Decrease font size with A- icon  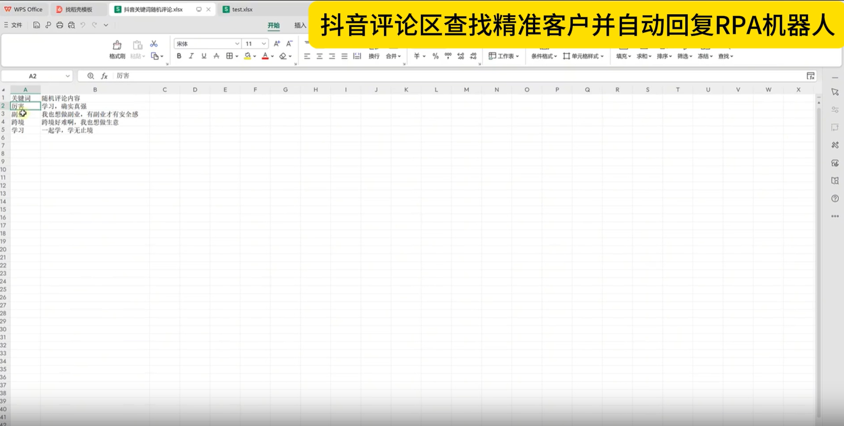(290, 44)
